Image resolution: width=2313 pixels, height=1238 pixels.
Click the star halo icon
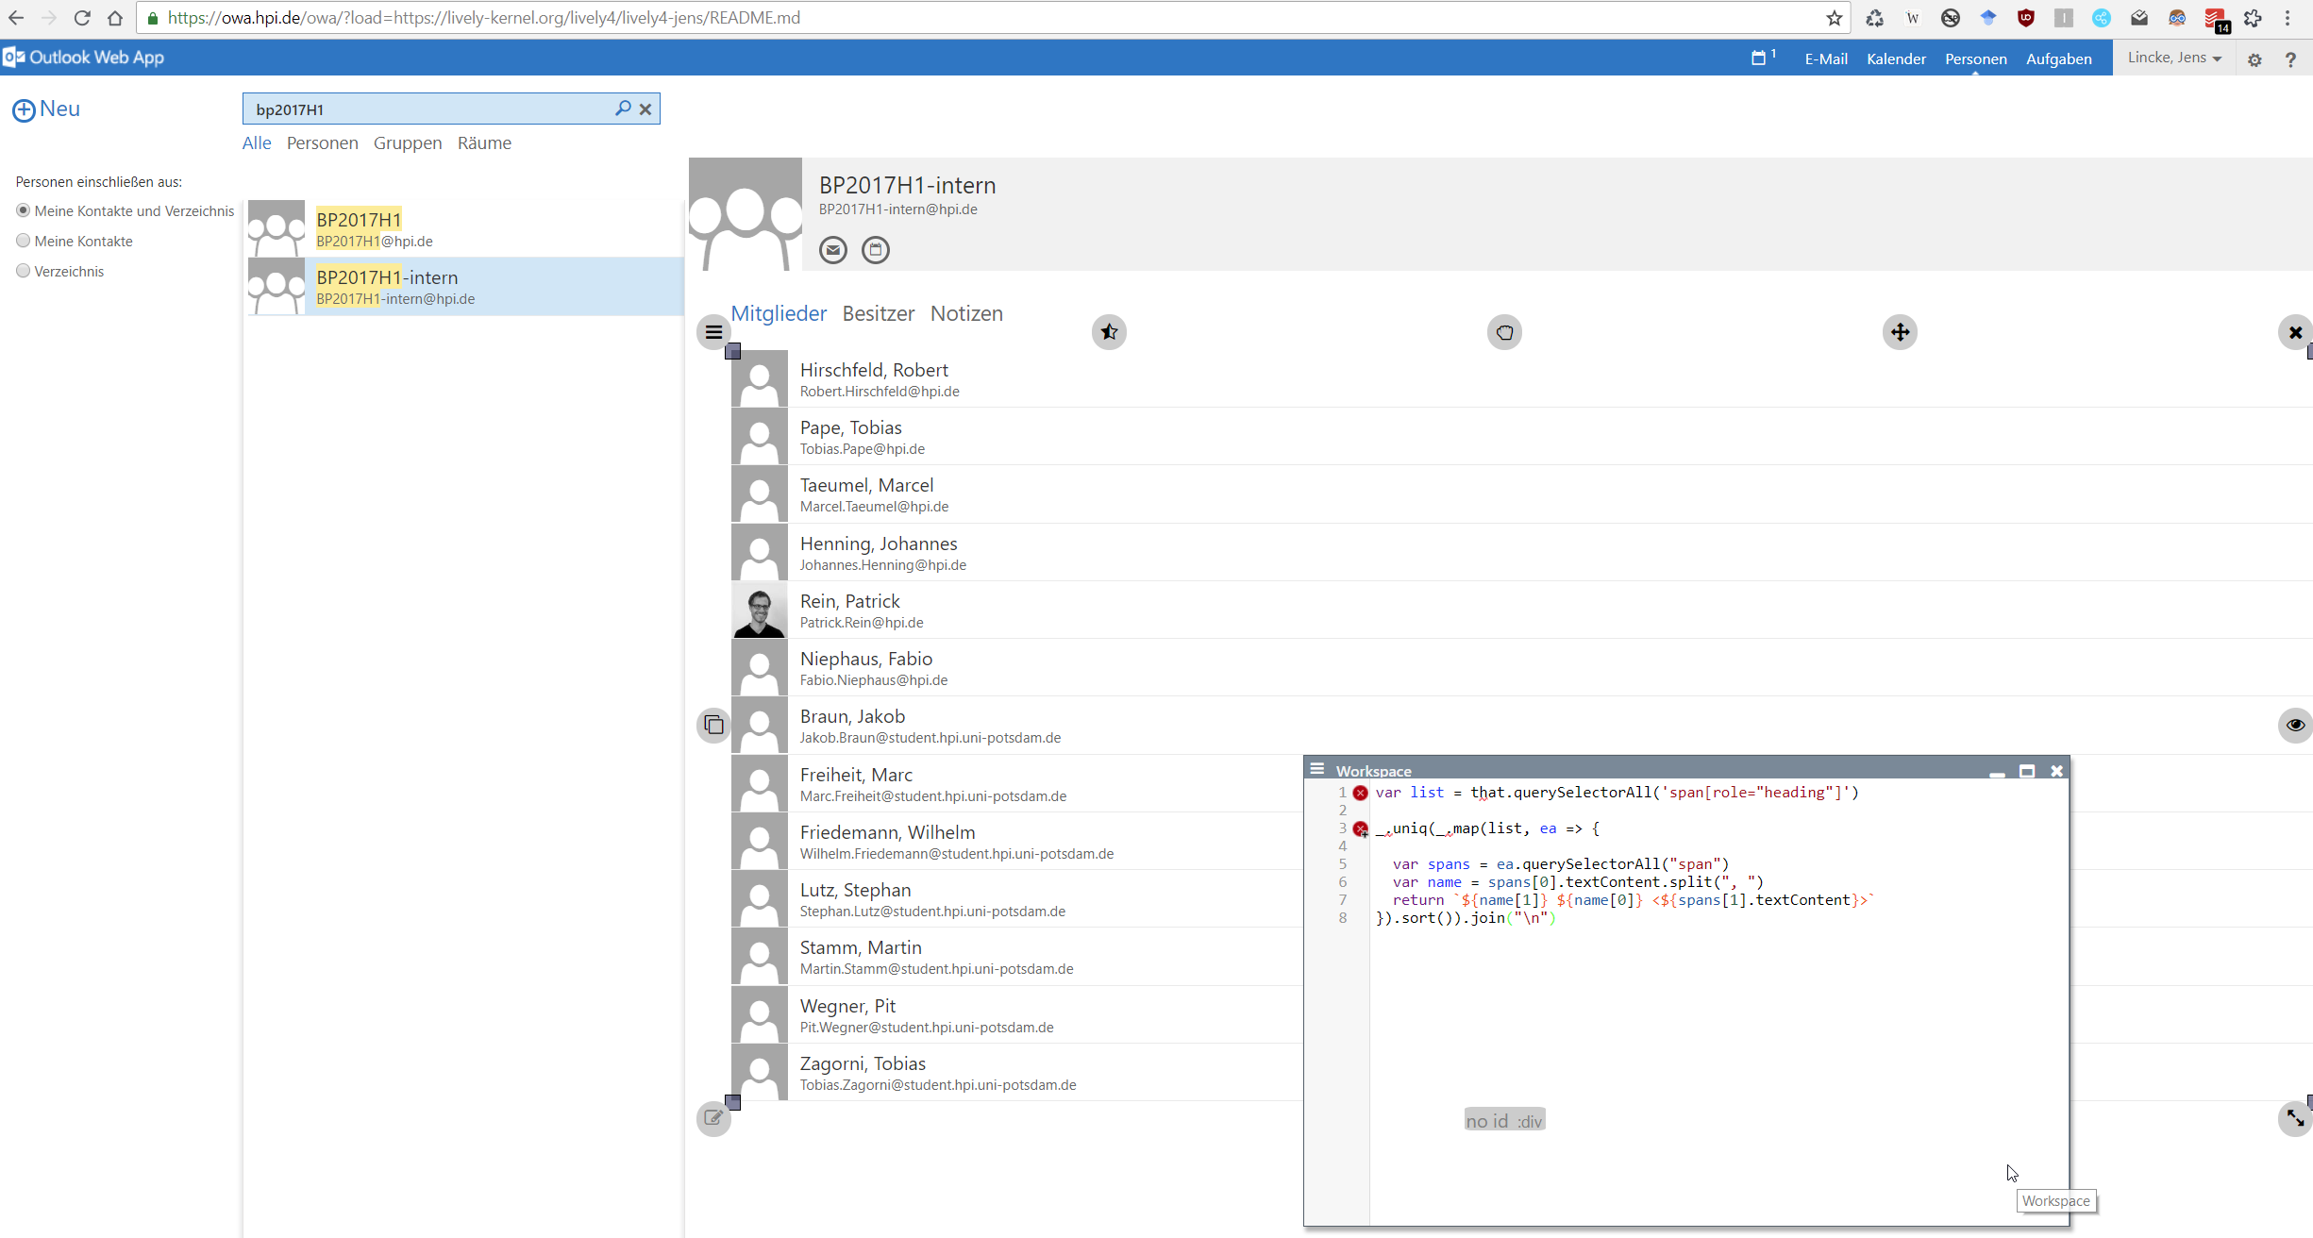click(x=1109, y=332)
